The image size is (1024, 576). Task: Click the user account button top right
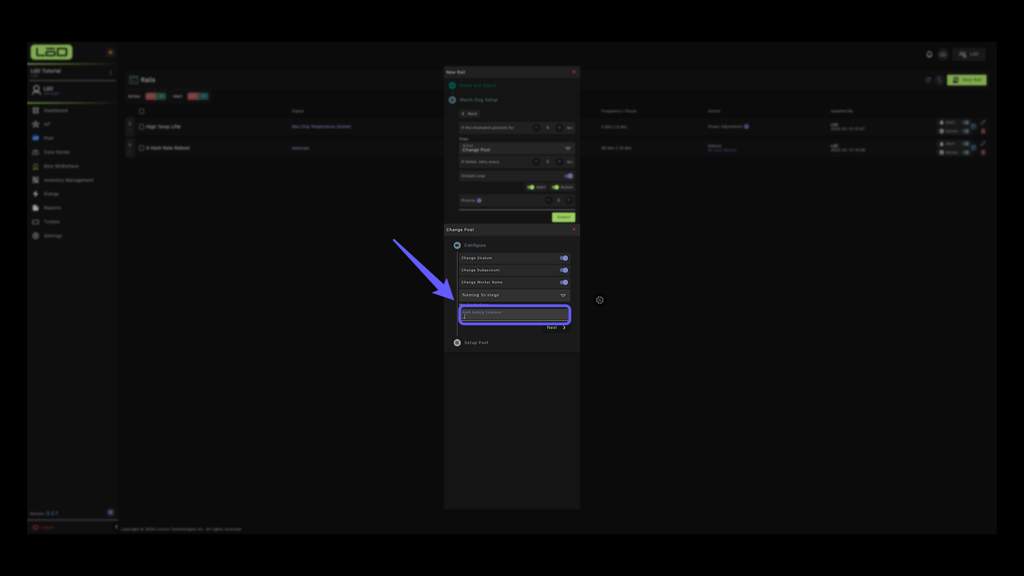(969, 54)
